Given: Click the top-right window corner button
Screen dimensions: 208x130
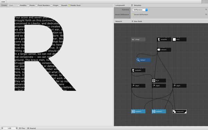Looking at the screenshot, I should pyautogui.click(x=204, y=2).
